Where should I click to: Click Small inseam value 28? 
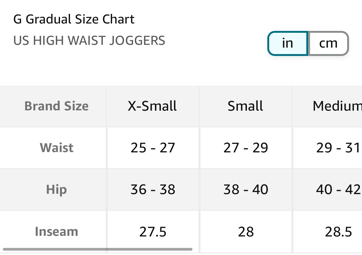point(246,232)
